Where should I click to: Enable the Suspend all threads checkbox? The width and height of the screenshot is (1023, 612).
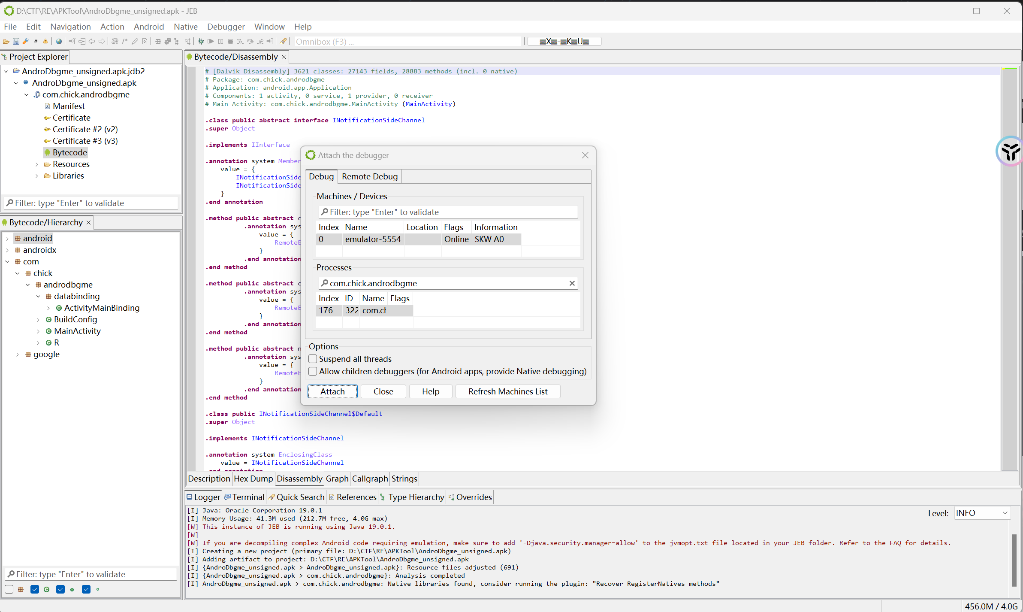click(x=313, y=359)
